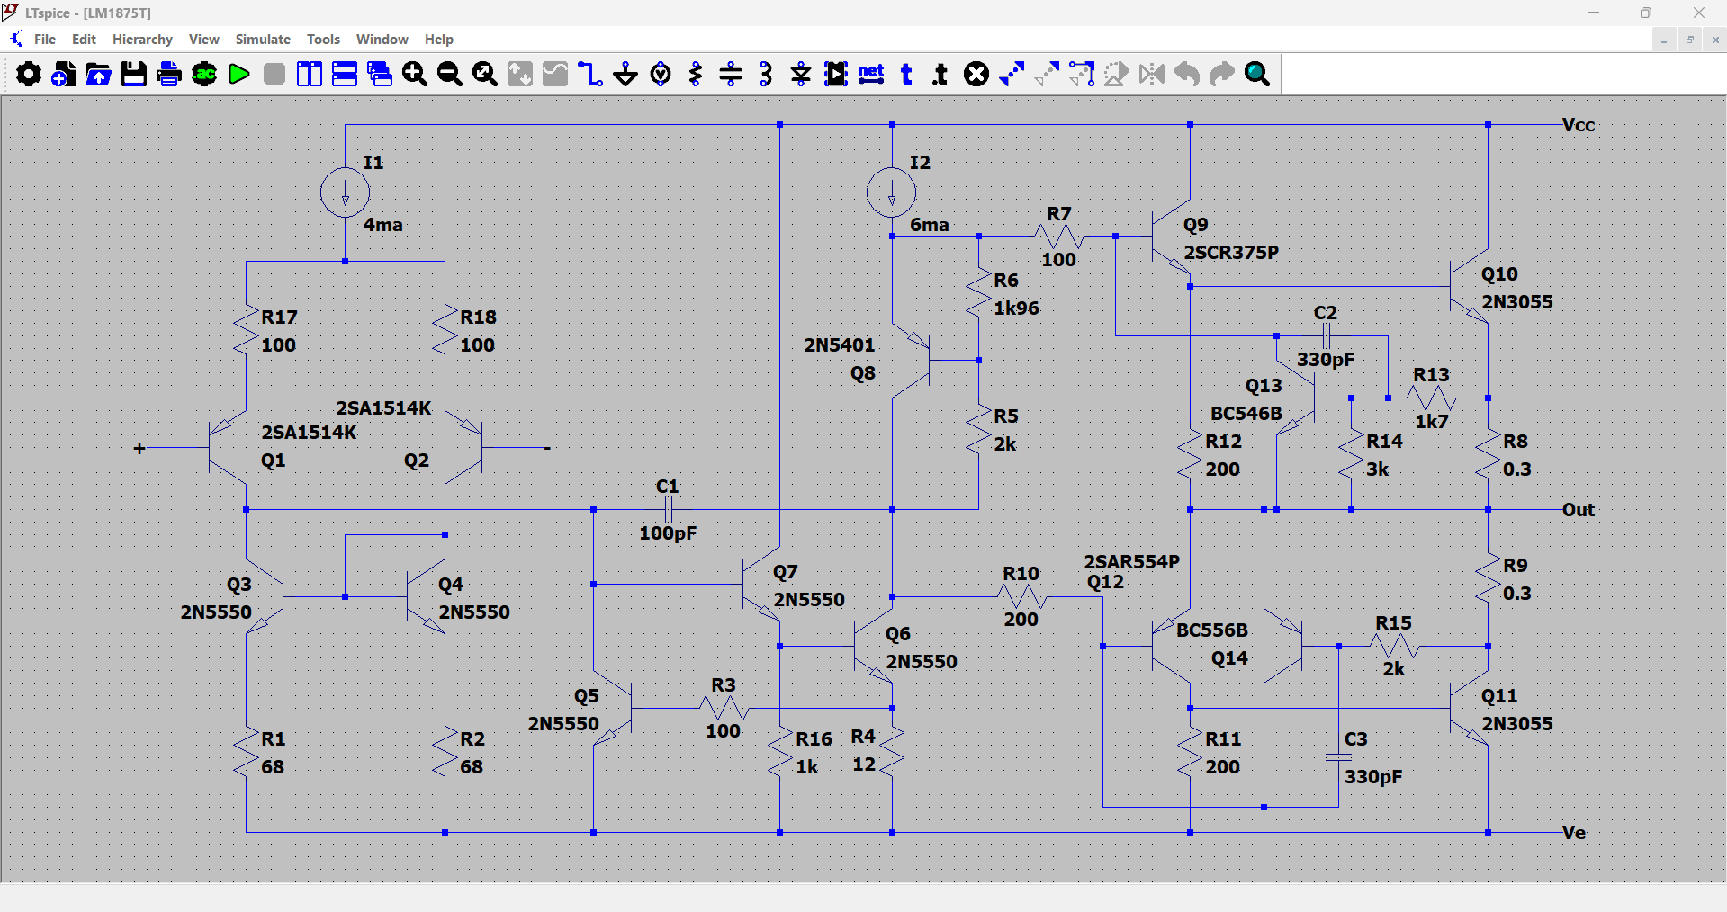Click the '1k' value of R16

click(807, 767)
